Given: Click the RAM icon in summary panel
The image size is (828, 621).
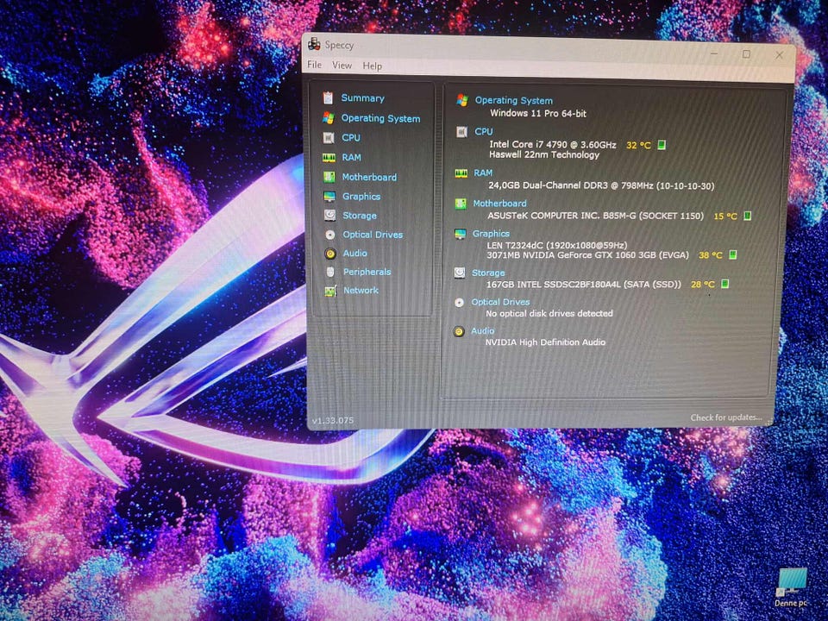Looking at the screenshot, I should (x=461, y=173).
